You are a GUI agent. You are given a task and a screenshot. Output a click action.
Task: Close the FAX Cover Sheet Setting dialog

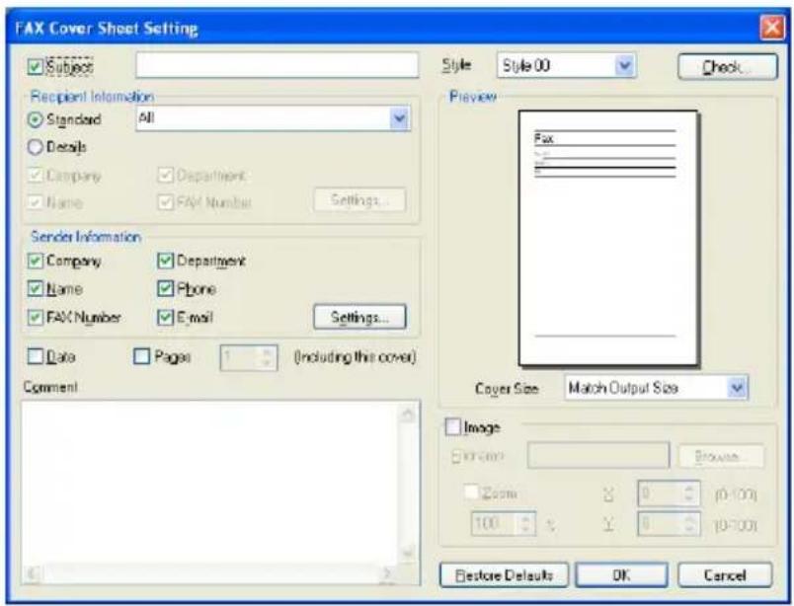772,28
